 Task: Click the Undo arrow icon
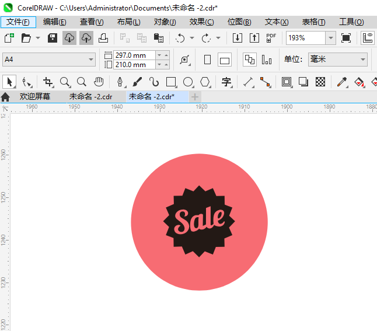[x=180, y=38]
